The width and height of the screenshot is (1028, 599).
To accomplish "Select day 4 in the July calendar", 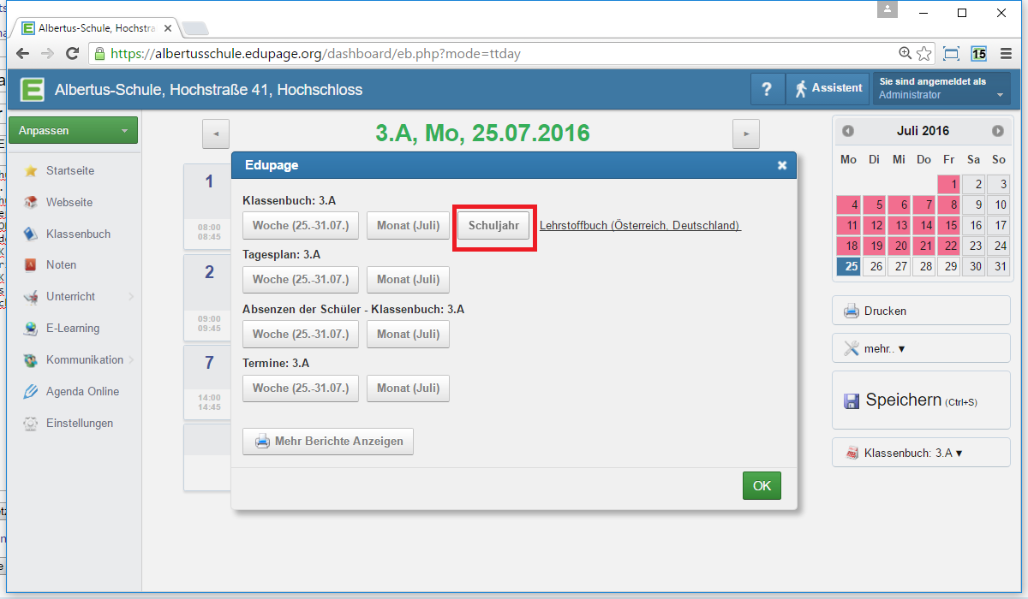I will (848, 205).
